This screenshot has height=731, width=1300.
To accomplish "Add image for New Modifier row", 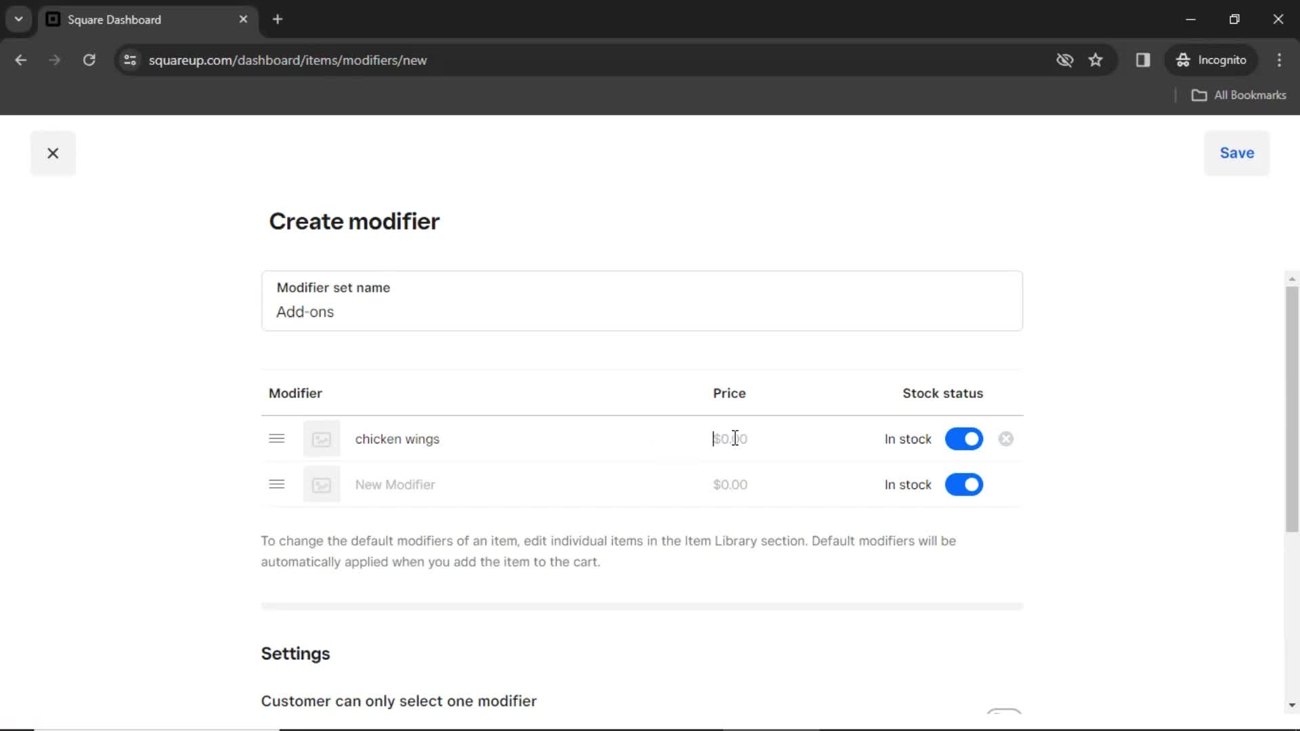I will pos(322,485).
